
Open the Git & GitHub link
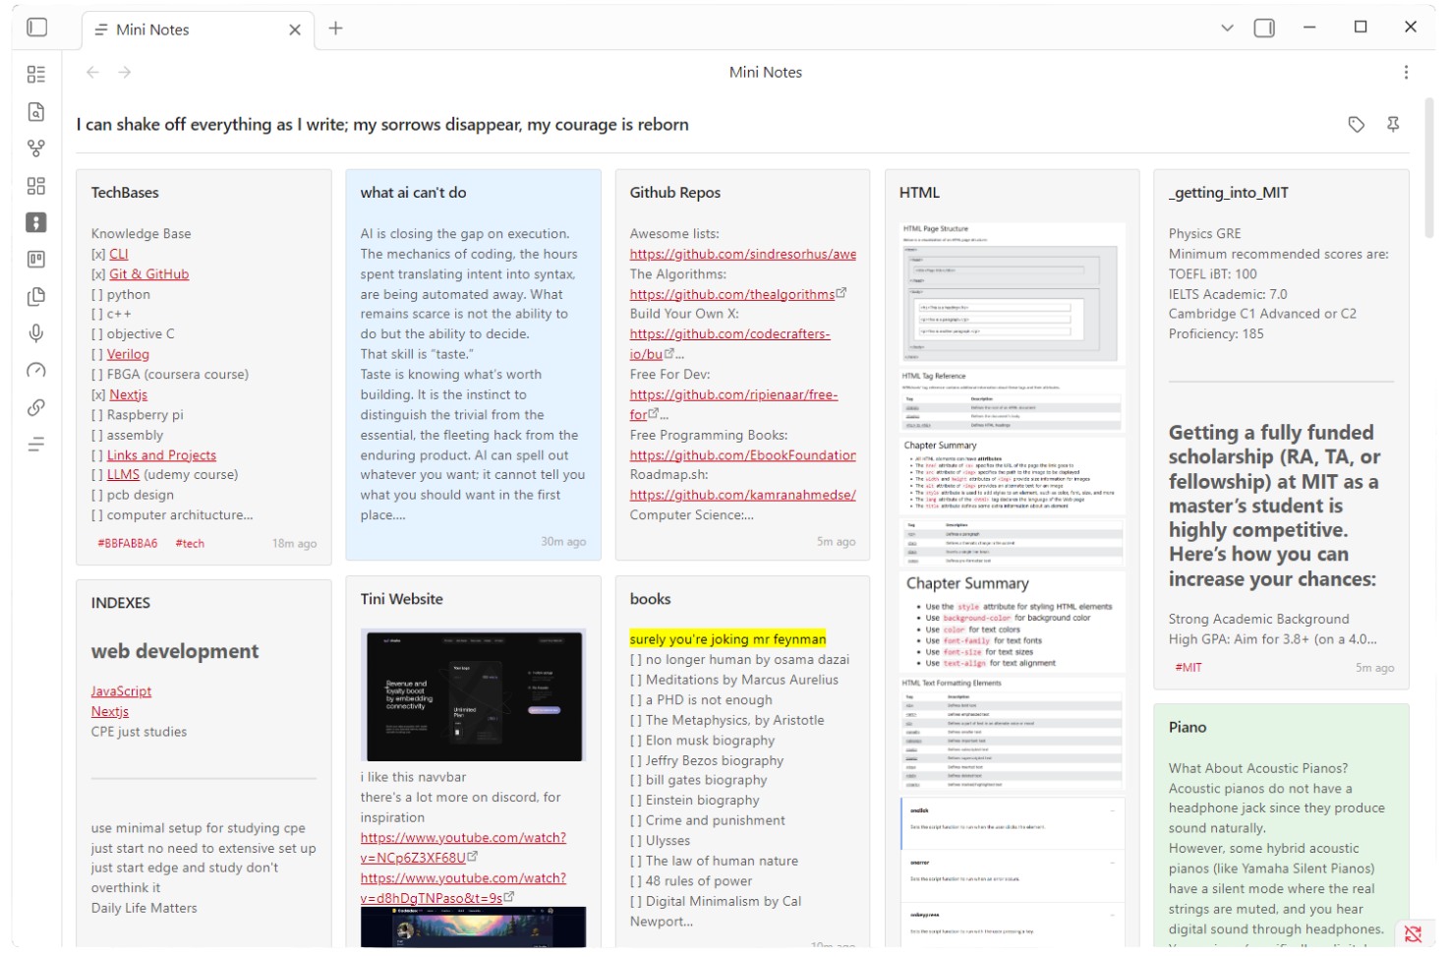click(x=148, y=274)
